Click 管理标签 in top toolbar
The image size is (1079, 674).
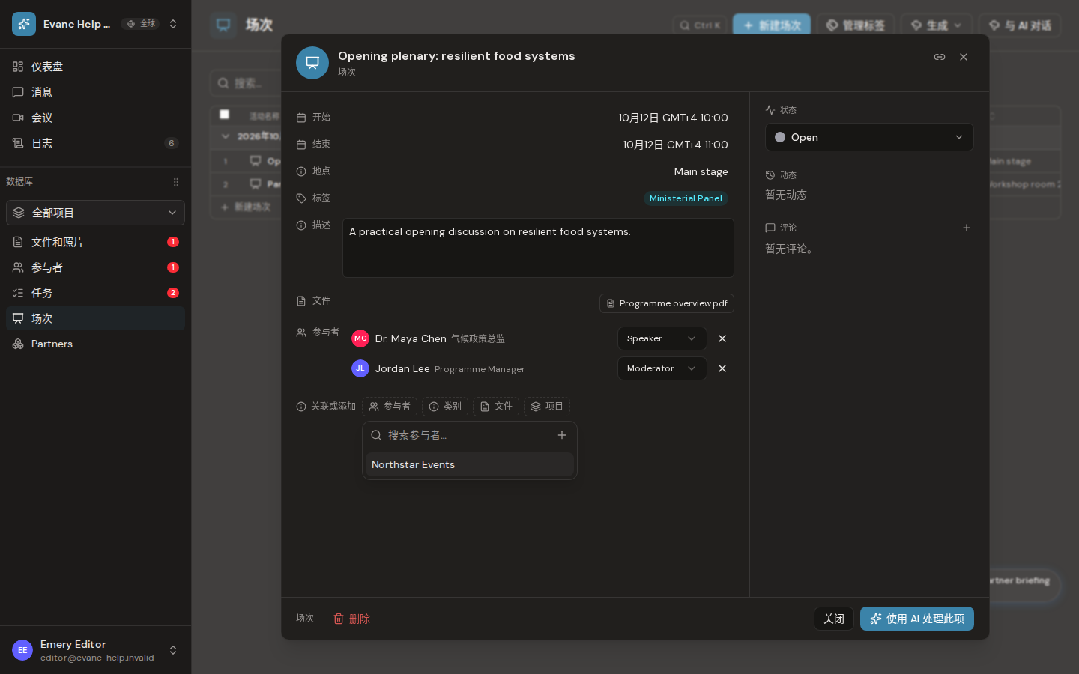[x=856, y=25]
